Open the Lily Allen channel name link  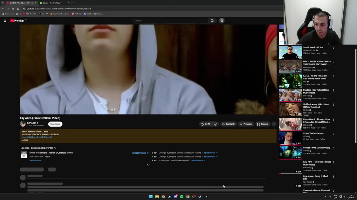[32, 123]
